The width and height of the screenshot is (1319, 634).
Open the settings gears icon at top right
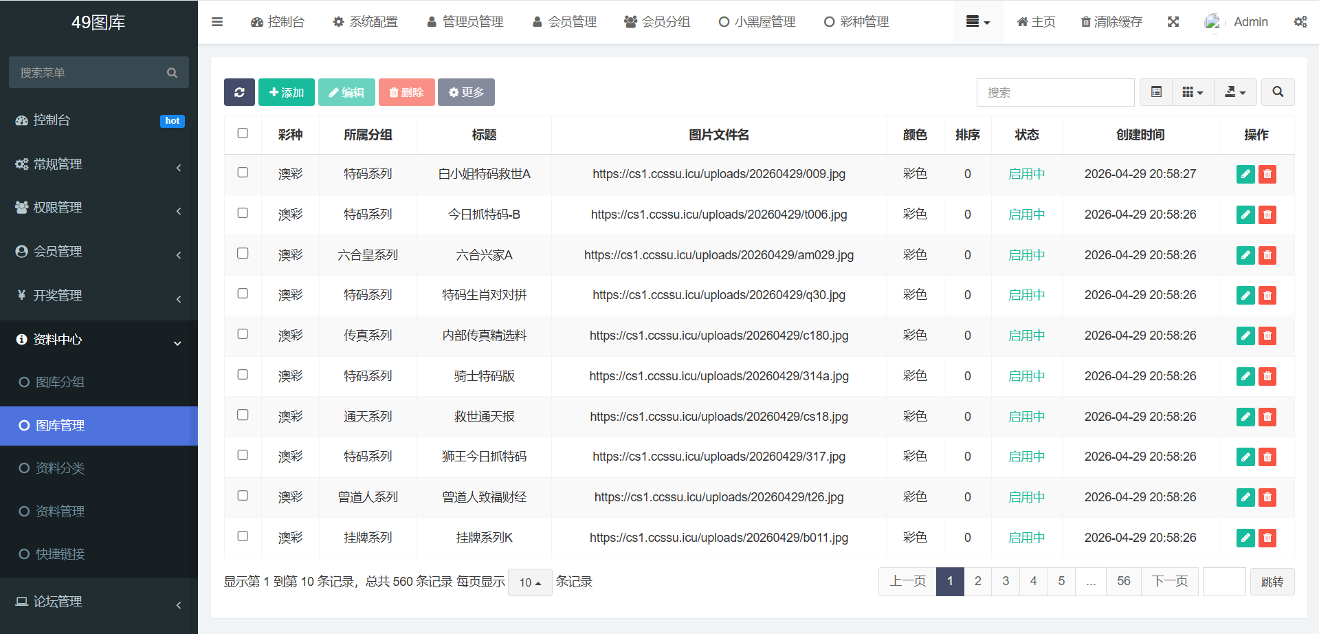tap(1300, 22)
